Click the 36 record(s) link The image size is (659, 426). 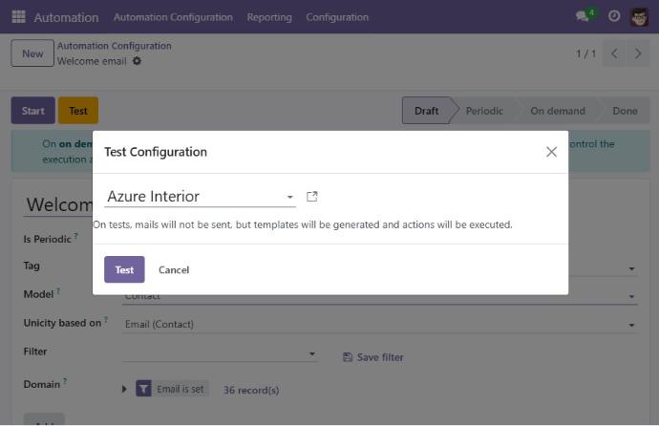pos(251,390)
